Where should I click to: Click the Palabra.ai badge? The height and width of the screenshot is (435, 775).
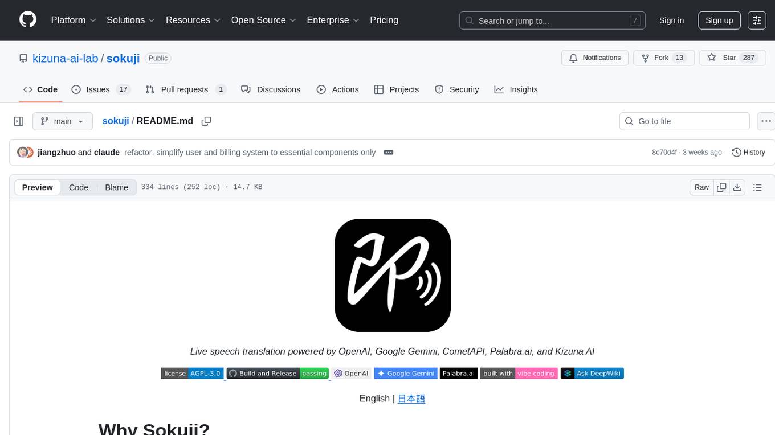(459, 374)
